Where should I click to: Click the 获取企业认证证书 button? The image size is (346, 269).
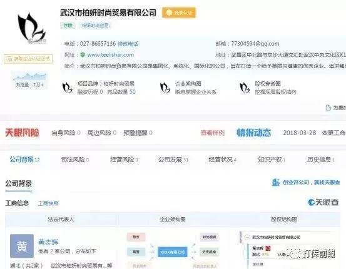click(28, 59)
